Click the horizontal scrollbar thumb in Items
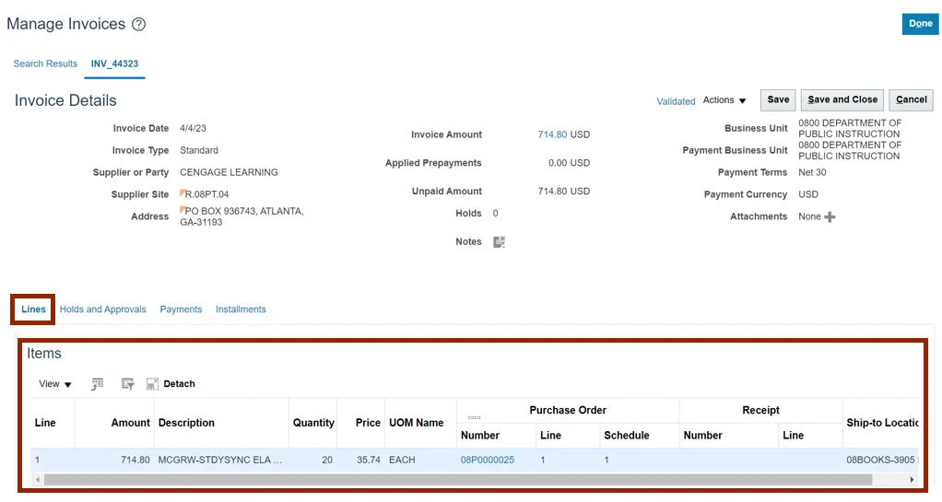The width and height of the screenshot is (942, 502). 458,480
